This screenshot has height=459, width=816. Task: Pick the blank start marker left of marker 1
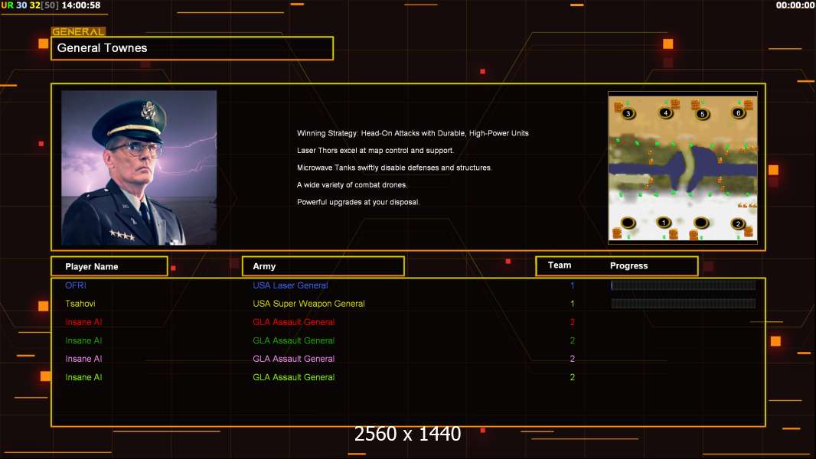[628, 223]
